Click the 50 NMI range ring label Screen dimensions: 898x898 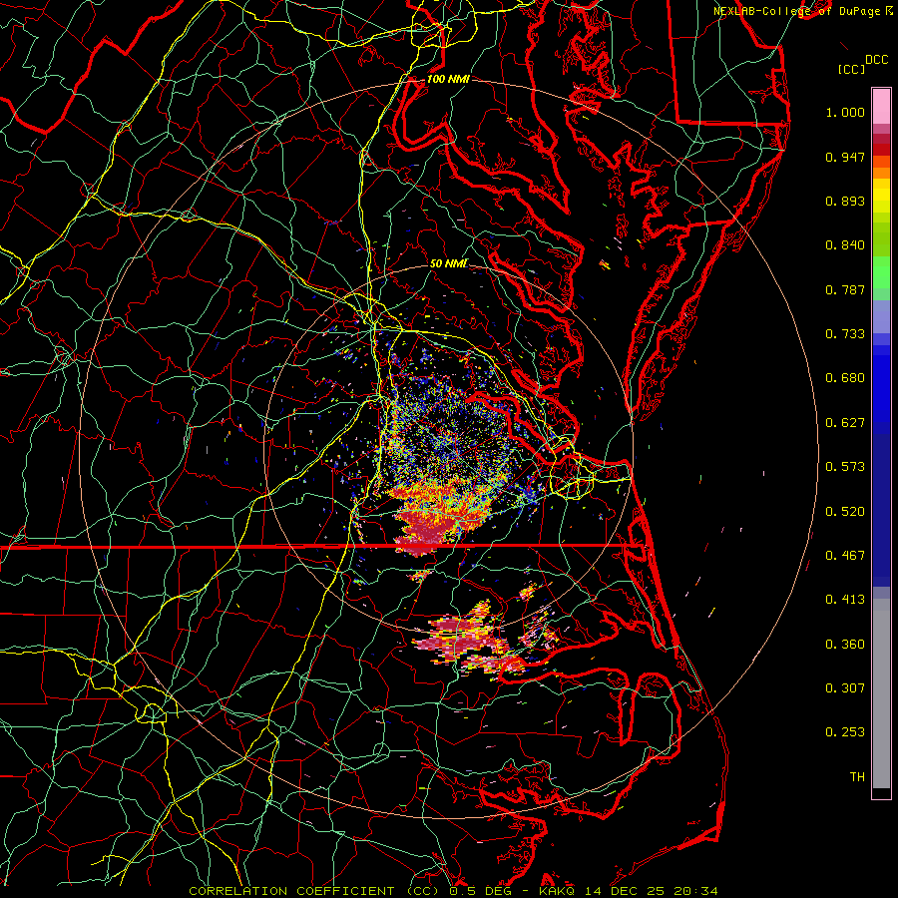pyautogui.click(x=448, y=263)
